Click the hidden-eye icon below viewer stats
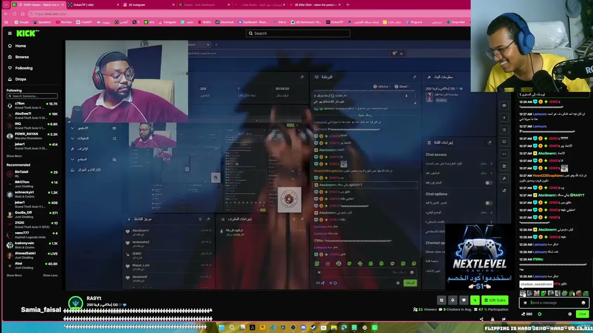 [x=504, y=319]
